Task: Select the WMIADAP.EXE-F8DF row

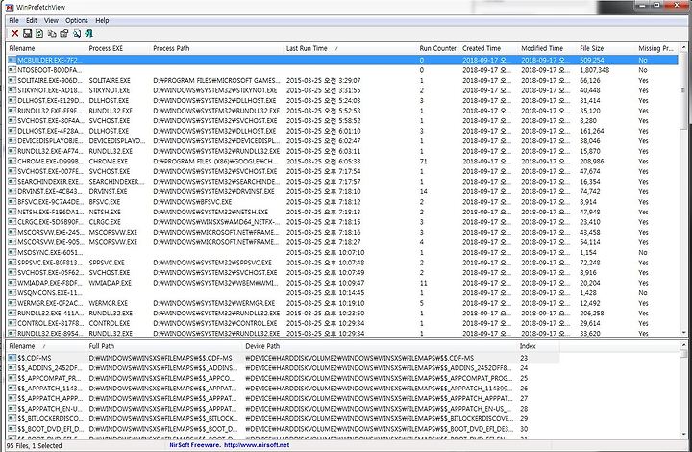Action: tap(342, 283)
